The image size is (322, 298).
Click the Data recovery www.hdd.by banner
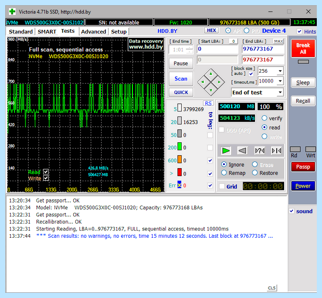click(146, 44)
